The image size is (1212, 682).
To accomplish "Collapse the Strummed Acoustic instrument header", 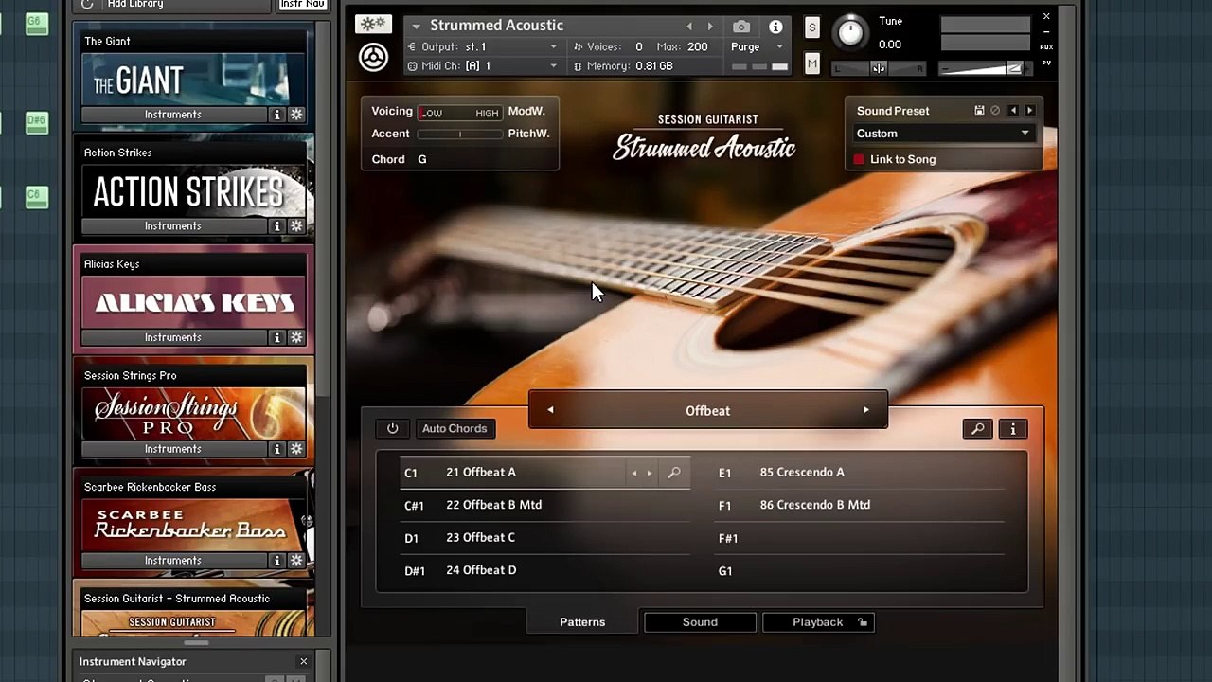I will [416, 27].
